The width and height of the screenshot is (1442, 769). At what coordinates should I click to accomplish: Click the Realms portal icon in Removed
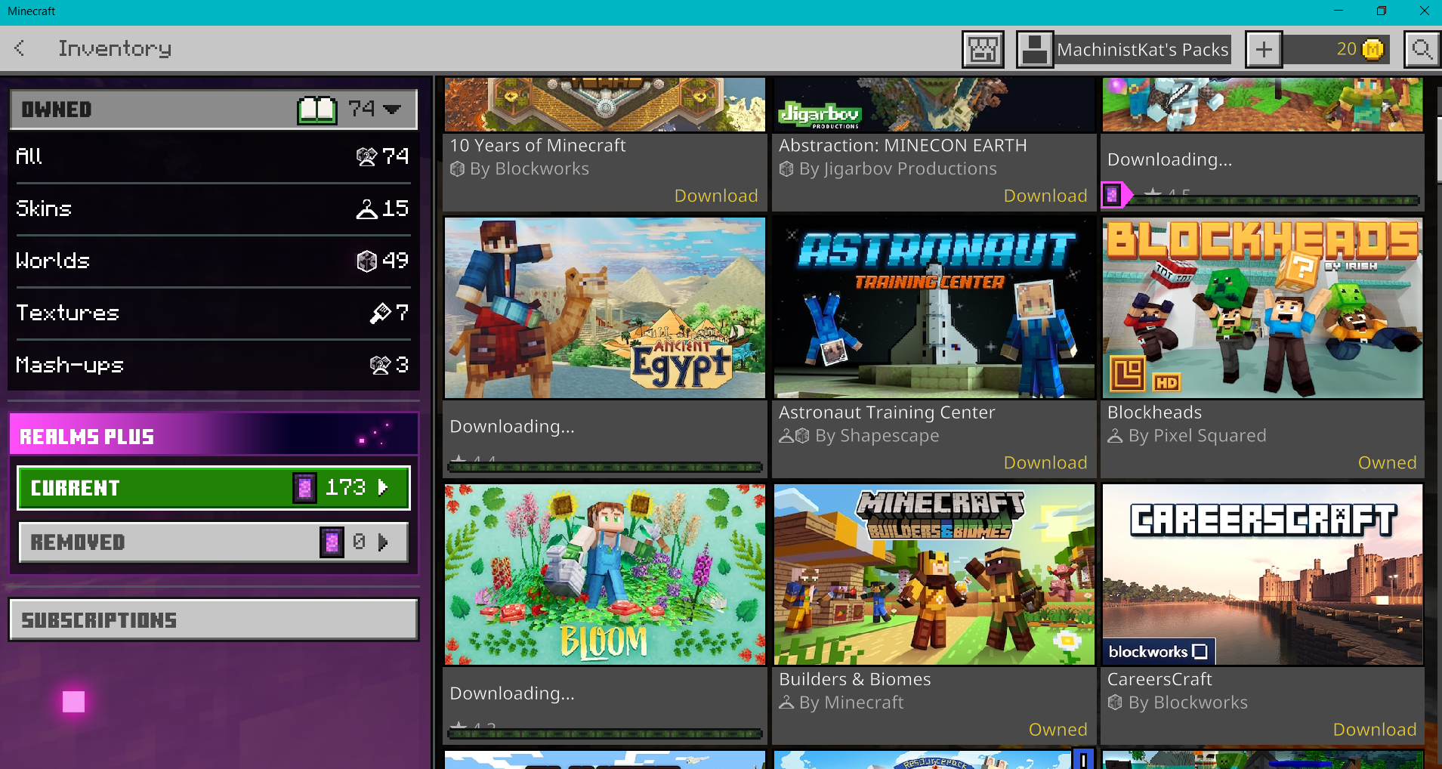[x=332, y=542]
